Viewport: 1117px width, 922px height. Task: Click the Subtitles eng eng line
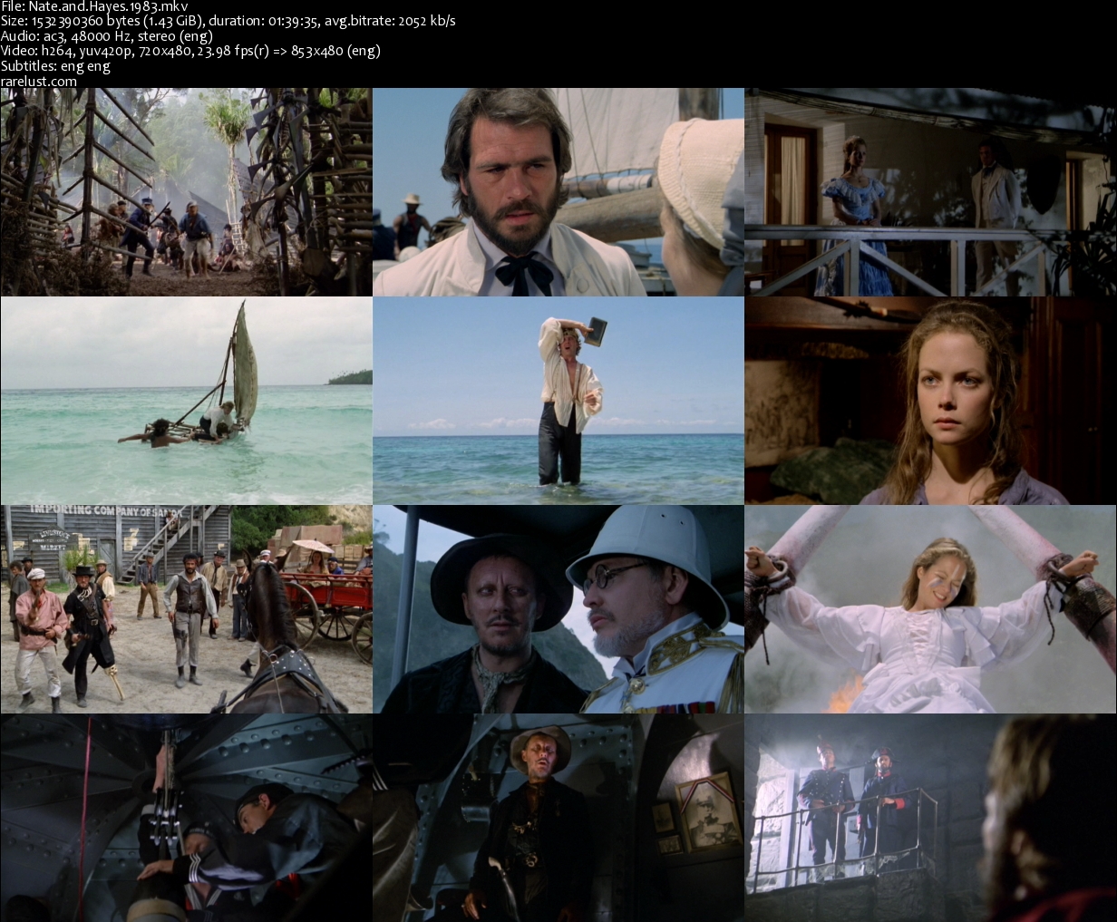55,66
